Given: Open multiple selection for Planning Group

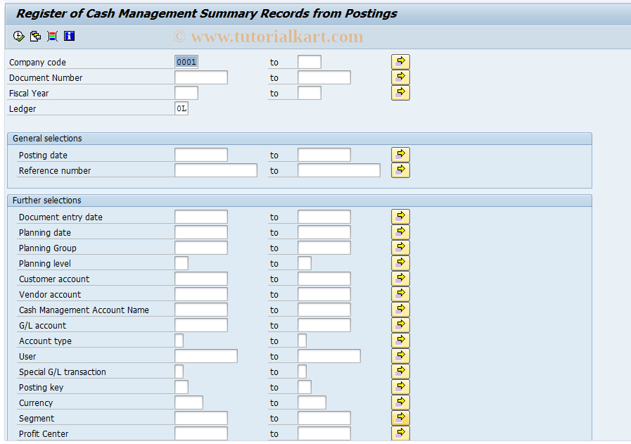Looking at the screenshot, I should [x=400, y=248].
